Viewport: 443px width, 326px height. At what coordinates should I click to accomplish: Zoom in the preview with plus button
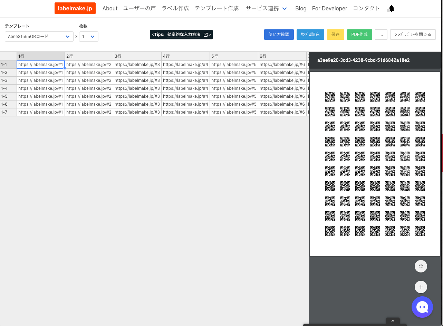click(421, 287)
